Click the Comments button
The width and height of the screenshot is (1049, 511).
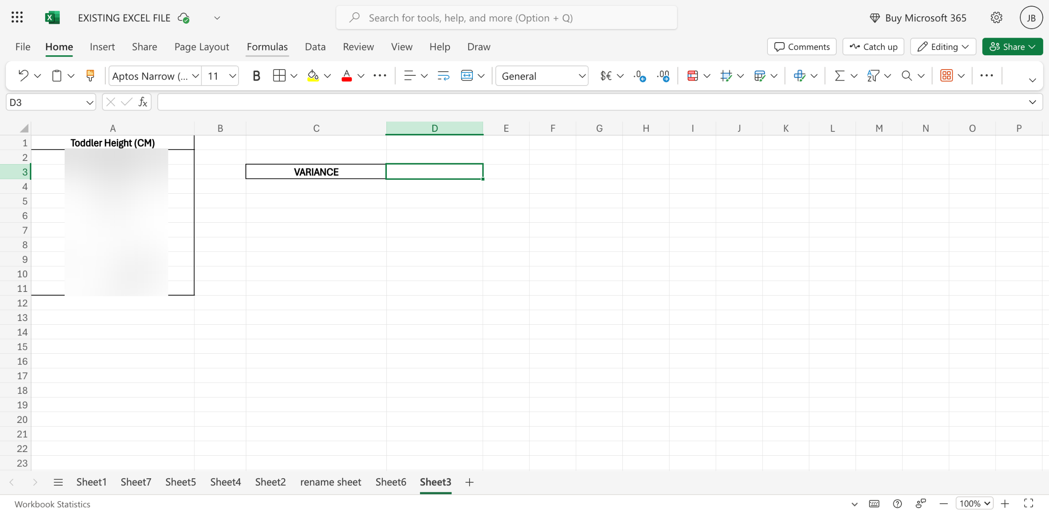(x=802, y=47)
